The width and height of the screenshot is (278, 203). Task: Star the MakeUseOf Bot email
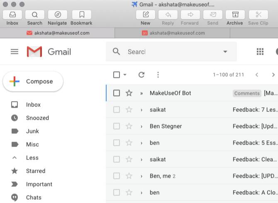point(129,93)
